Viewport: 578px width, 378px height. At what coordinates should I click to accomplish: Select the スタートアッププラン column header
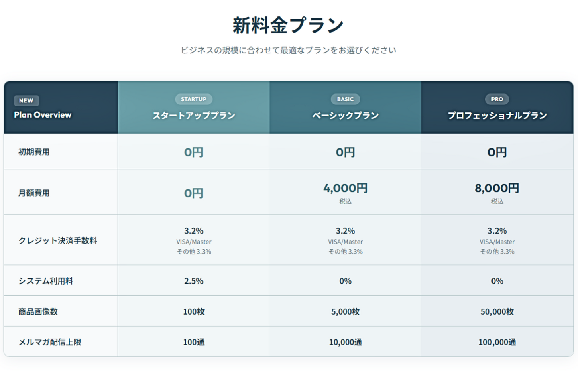click(193, 116)
